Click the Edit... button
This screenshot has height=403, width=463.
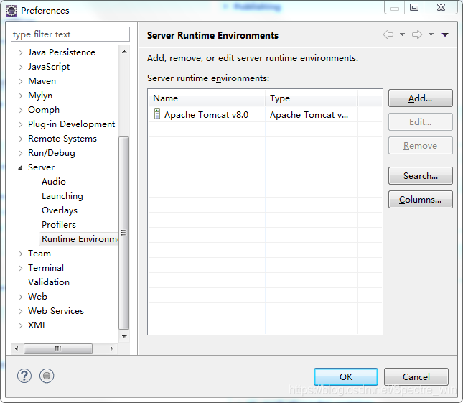[420, 121]
